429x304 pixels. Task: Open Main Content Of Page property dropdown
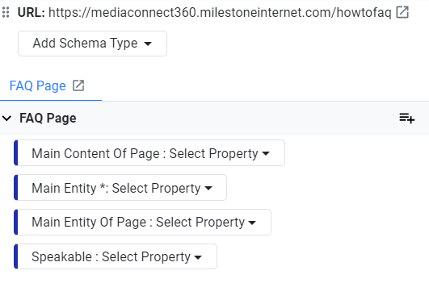click(x=149, y=153)
